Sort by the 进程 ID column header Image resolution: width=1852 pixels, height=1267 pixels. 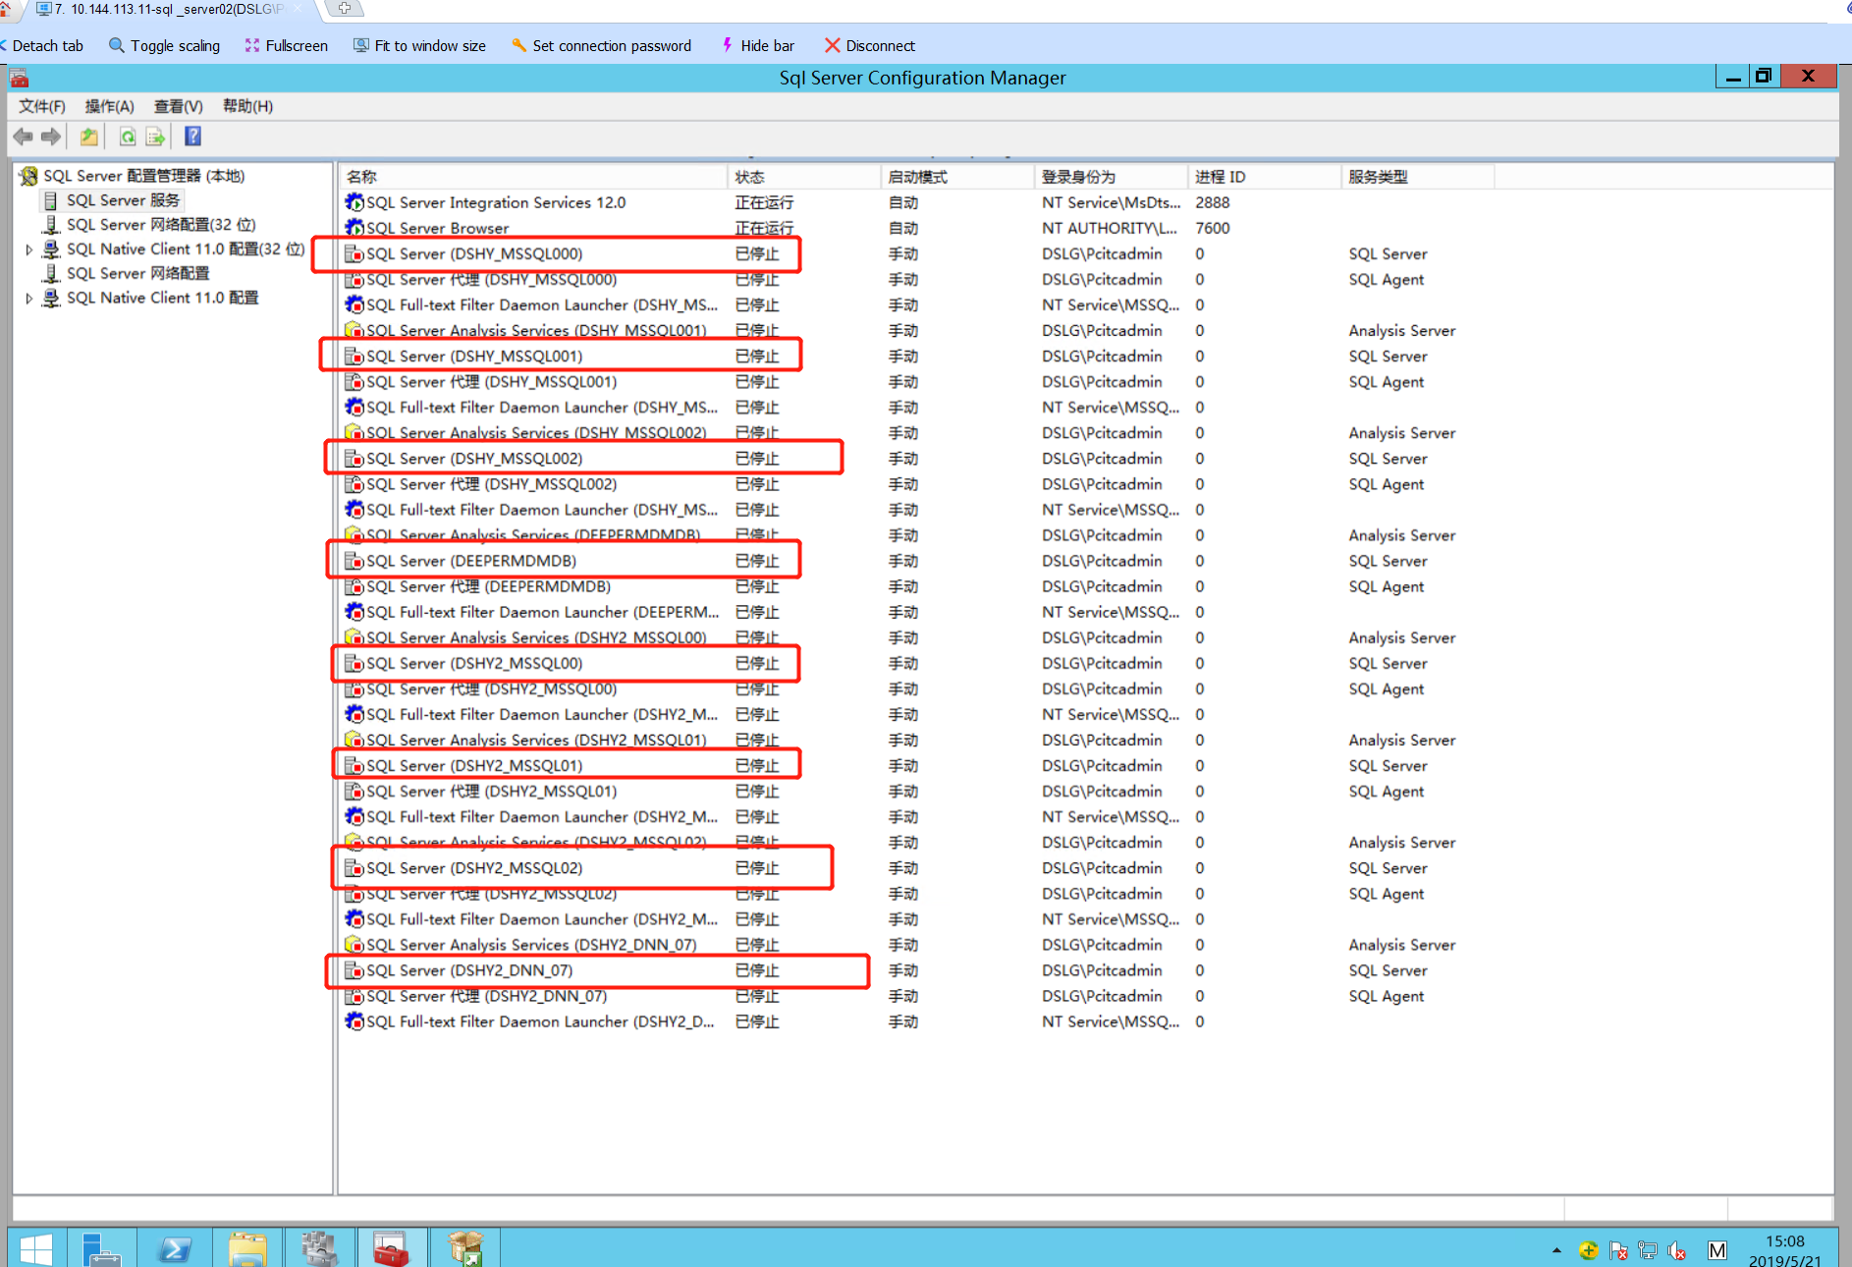click(x=1264, y=177)
